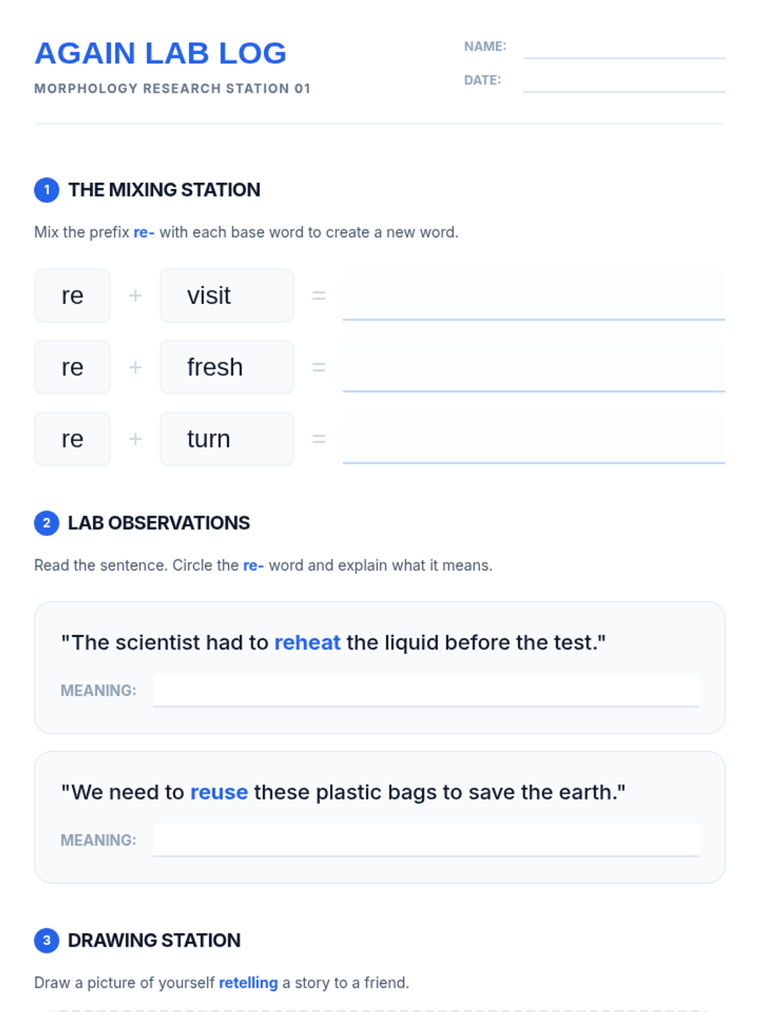Click the 'AGAIN LAB LOG' title
The height and width of the screenshot is (1012, 759).
(x=161, y=53)
